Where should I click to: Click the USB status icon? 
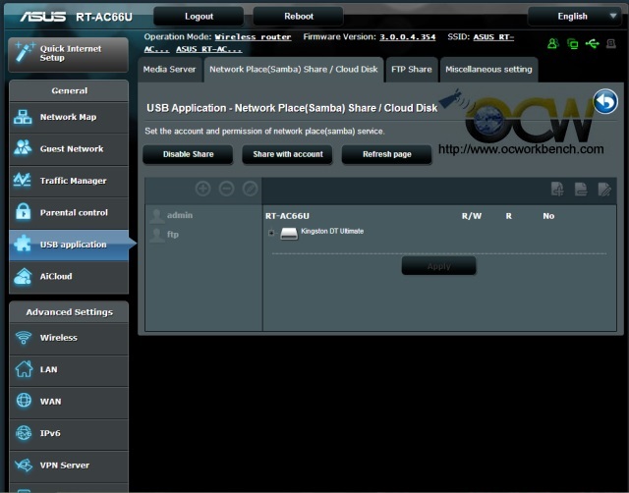[592, 43]
